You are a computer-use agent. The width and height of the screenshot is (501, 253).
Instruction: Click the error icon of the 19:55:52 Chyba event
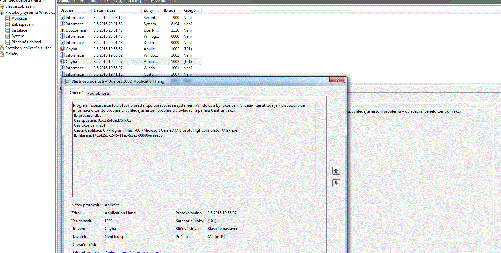(x=62, y=49)
